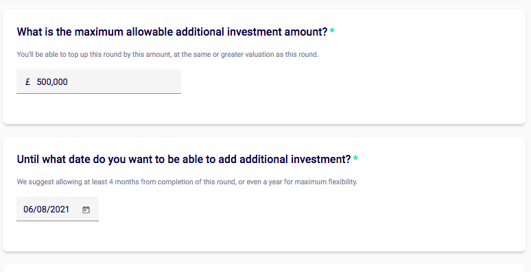Screen dimensions: 531x272
Task: Select the day 06 in date field
Action: tap(27, 210)
